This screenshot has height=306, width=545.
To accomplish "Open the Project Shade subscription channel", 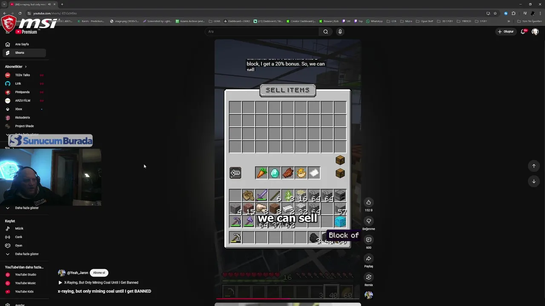I will click(23, 126).
